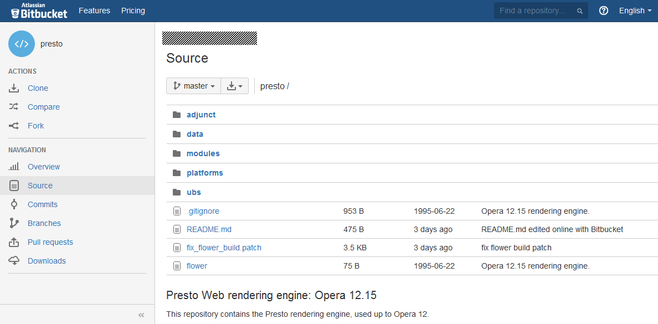Image resolution: width=658 pixels, height=324 pixels.
Task: Click the 'fix flower build patch' commit message
Action: pos(516,248)
